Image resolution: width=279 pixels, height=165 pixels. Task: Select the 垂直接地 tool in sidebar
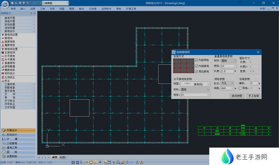pyautogui.click(x=2, y=63)
